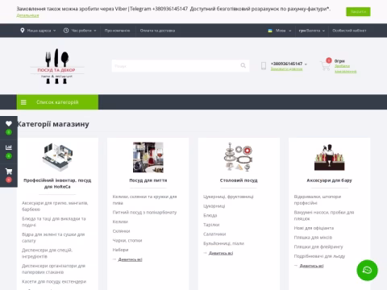Click the checkout link beside cart

pos(345,68)
